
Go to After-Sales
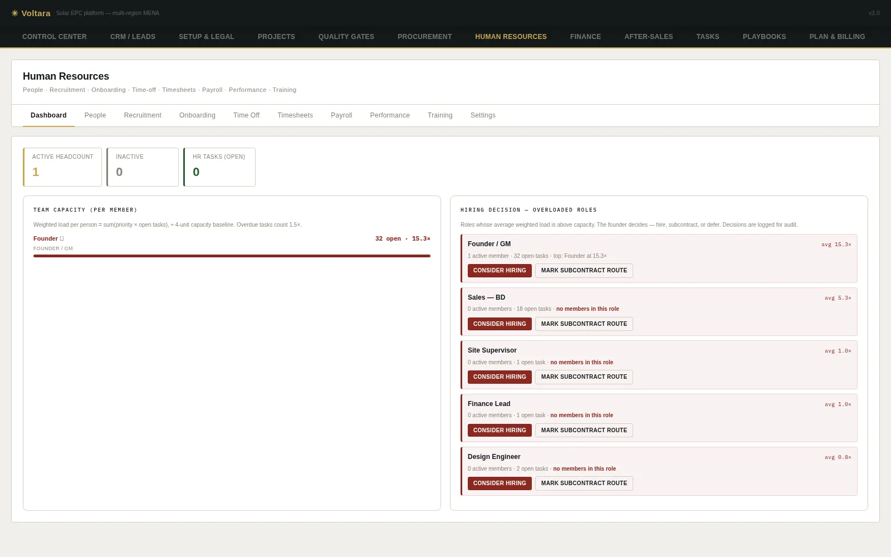[649, 37]
